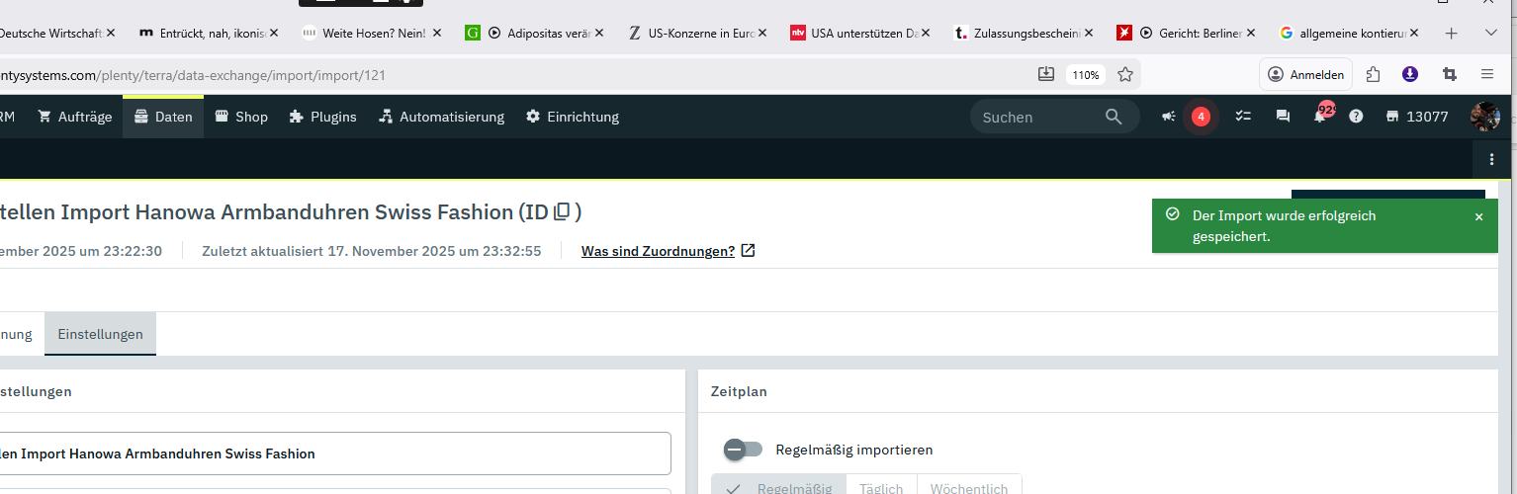Open the task checklist icon
The width and height of the screenshot is (1517, 494).
click(x=1243, y=117)
